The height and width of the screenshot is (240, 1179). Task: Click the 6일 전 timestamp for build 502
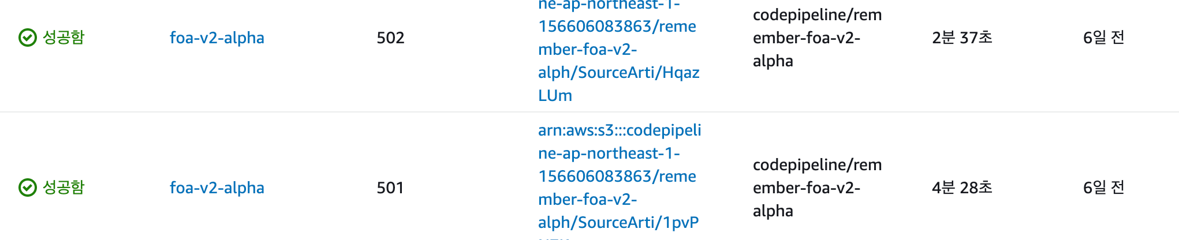tap(1103, 38)
